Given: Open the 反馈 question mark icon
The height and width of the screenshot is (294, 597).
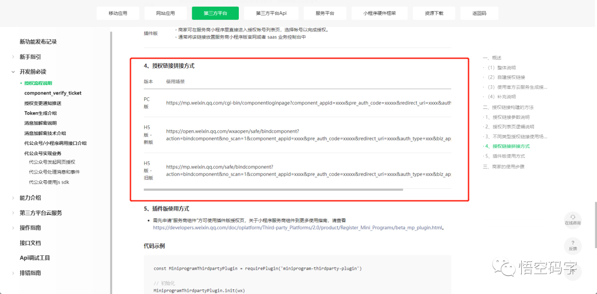Looking at the screenshot, I should coord(573,245).
